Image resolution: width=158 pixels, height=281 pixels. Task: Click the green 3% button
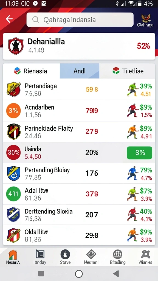139,153
